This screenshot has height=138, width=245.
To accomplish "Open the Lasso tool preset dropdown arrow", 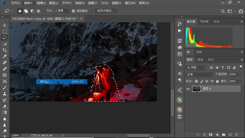I will (12, 11).
